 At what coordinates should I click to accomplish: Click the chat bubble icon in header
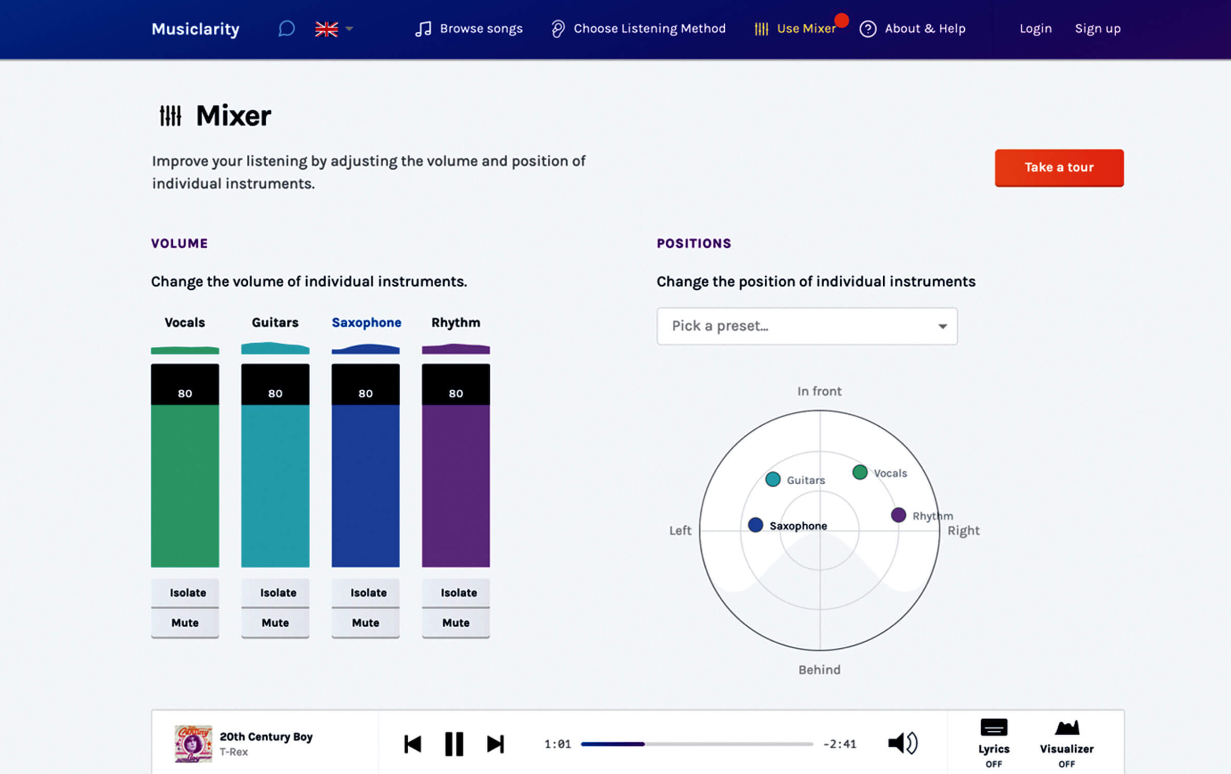pyautogui.click(x=286, y=29)
